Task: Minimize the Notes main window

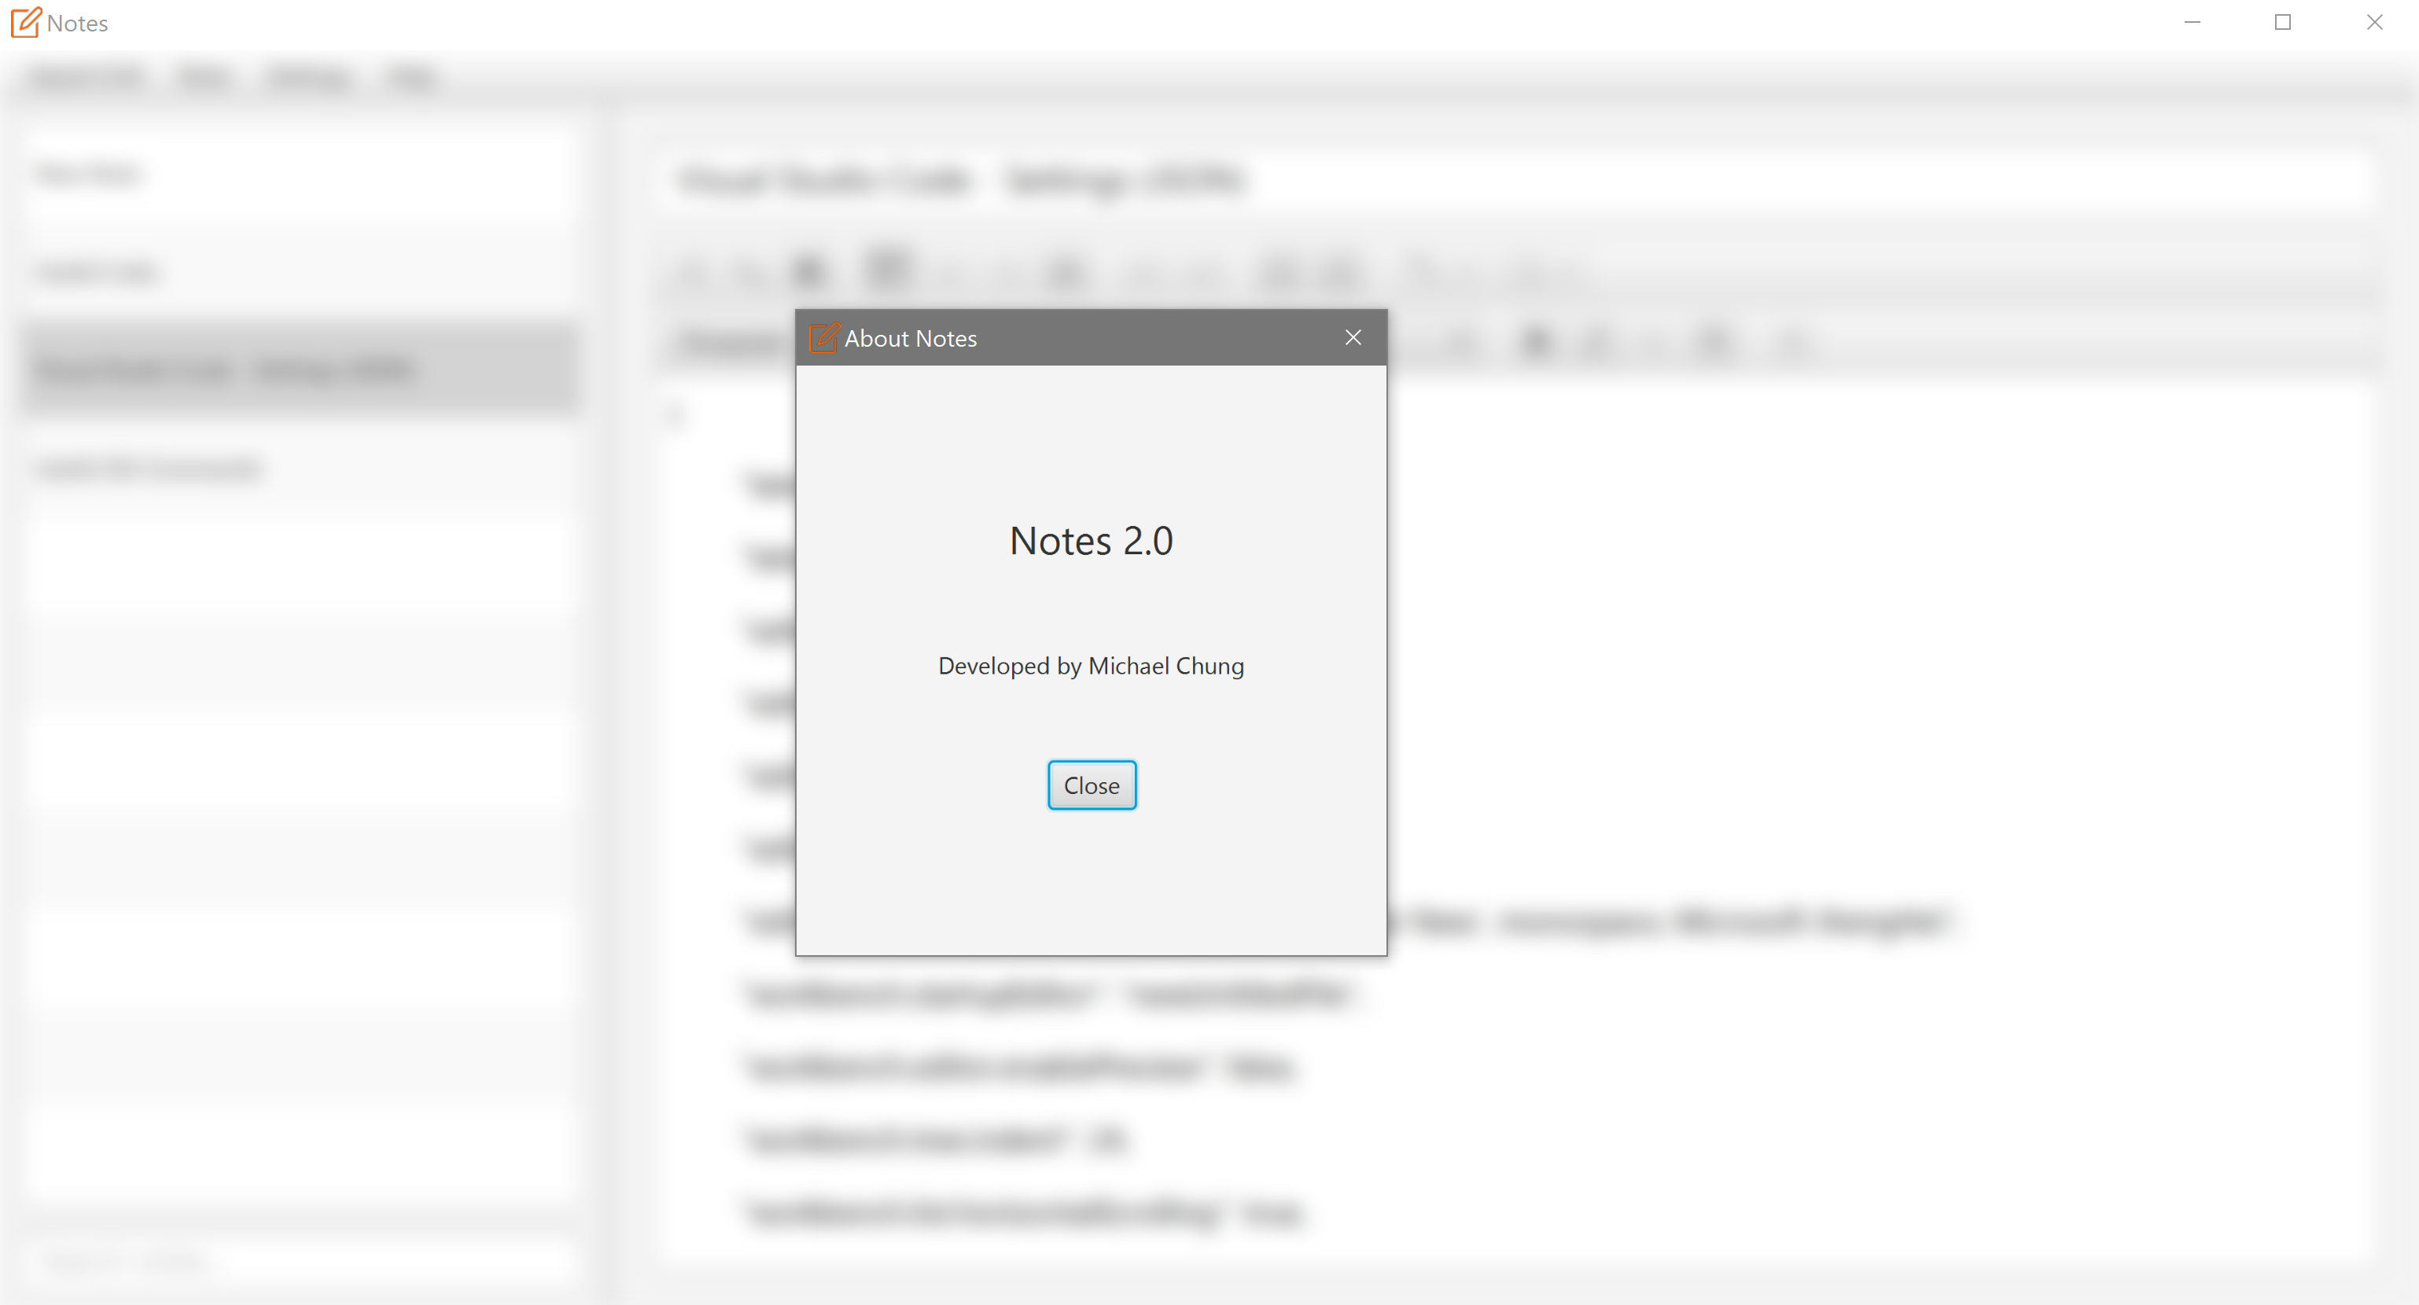Action: (2193, 21)
